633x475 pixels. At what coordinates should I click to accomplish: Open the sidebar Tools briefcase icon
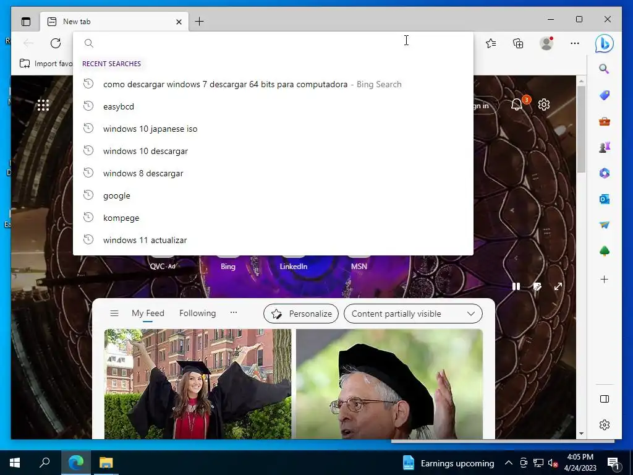[x=605, y=121]
